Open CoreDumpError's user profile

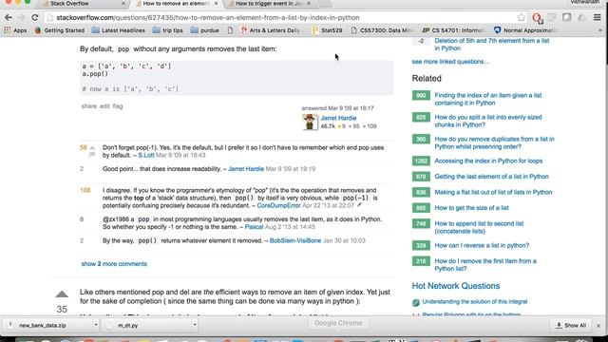click(x=278, y=205)
